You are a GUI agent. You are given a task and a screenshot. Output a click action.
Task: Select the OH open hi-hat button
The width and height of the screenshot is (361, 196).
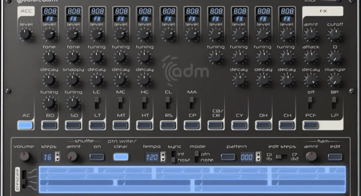263,125
